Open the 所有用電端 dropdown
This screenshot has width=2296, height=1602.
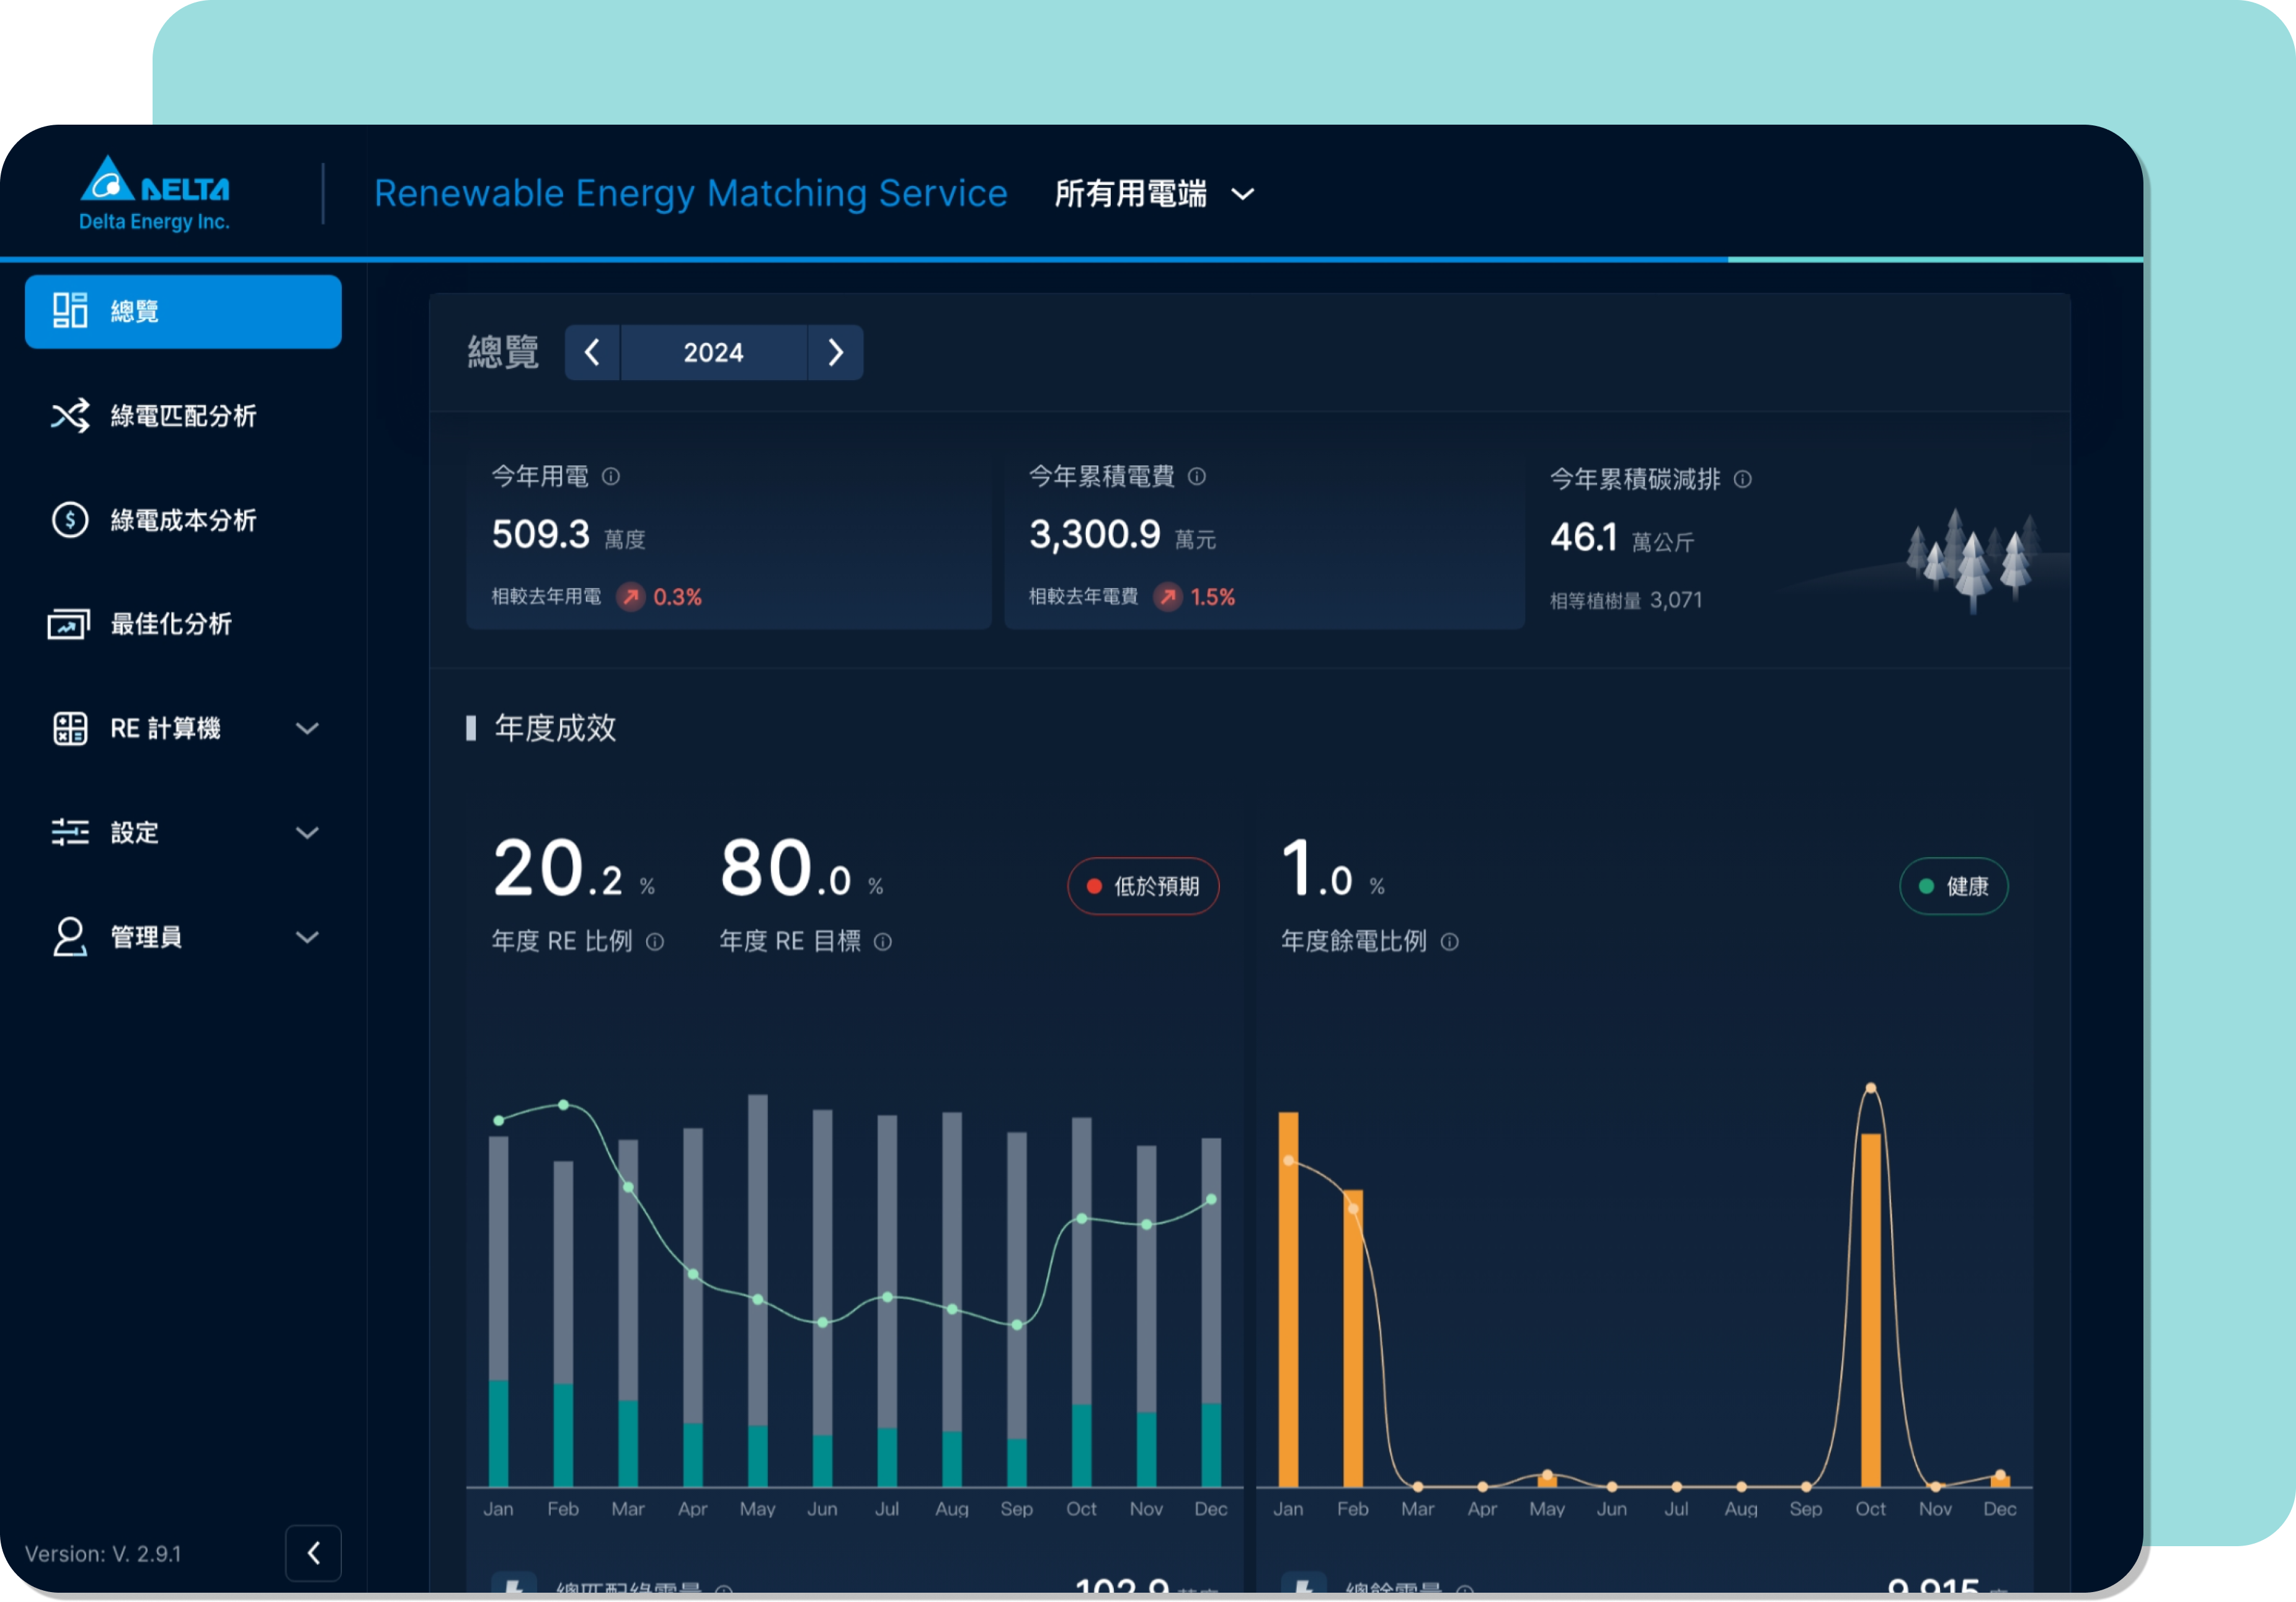coord(1154,194)
